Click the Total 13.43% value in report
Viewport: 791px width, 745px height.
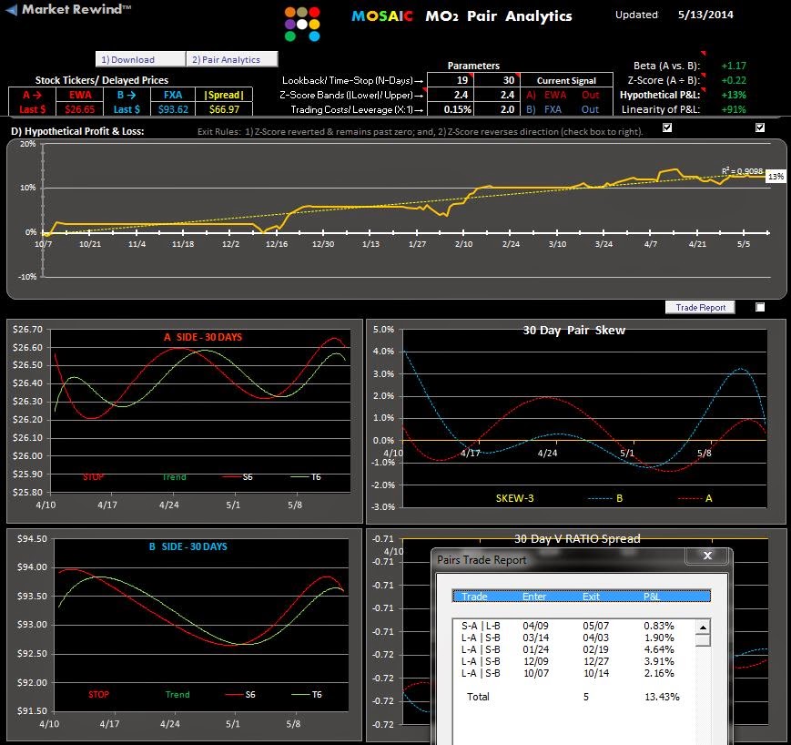(662, 697)
